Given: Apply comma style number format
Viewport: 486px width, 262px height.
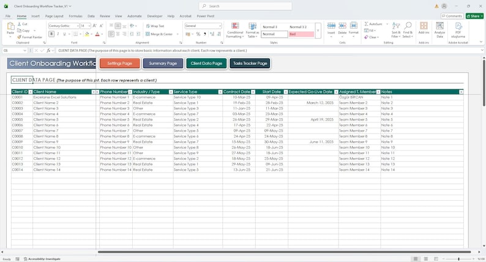Looking at the screenshot, I should pos(205,34).
